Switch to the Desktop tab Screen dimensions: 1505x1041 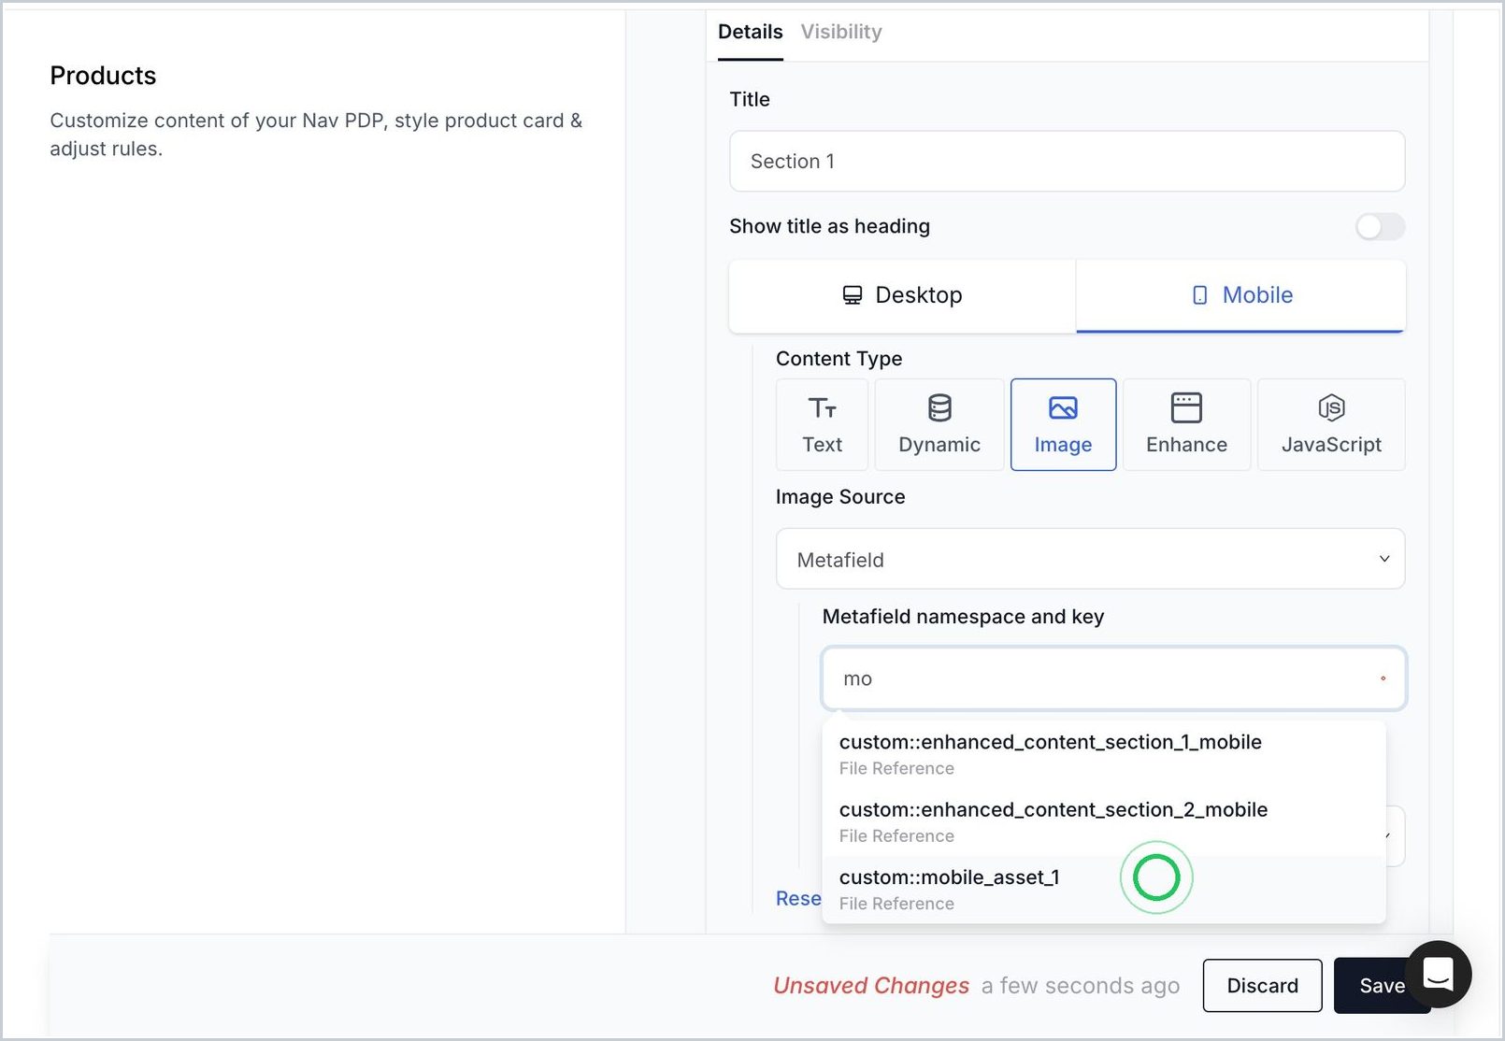point(902,295)
